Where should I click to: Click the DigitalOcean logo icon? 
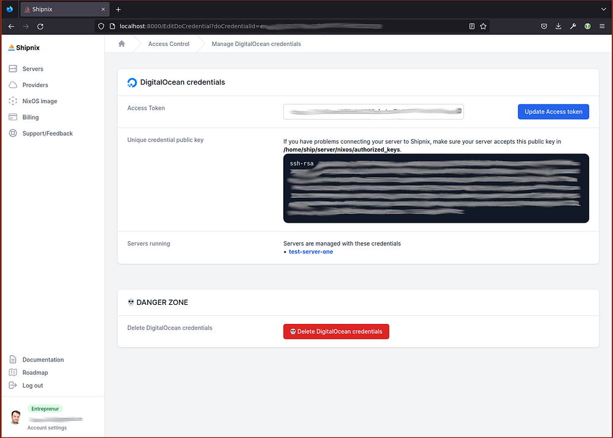pos(132,83)
